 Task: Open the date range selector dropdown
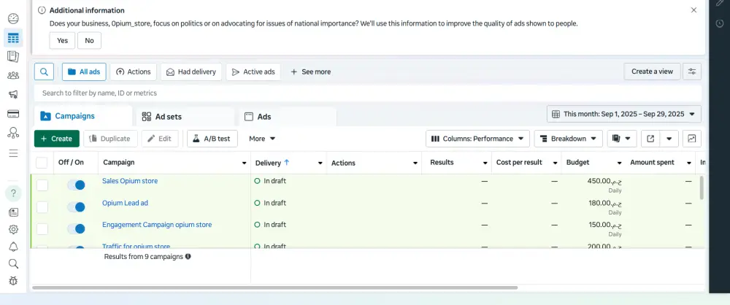click(x=624, y=114)
